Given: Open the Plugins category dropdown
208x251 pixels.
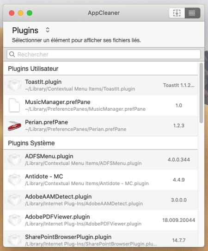Looking at the screenshot, I should [x=31, y=30].
